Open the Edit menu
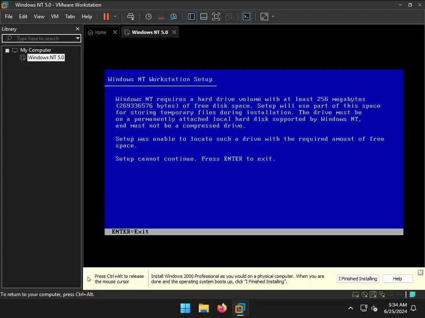425x318 pixels. pyautogui.click(x=23, y=17)
